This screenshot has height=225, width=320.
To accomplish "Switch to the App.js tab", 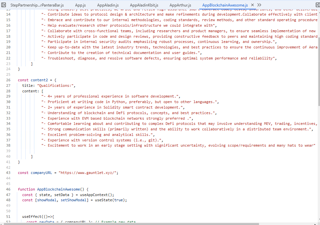I will pos(80,6).
